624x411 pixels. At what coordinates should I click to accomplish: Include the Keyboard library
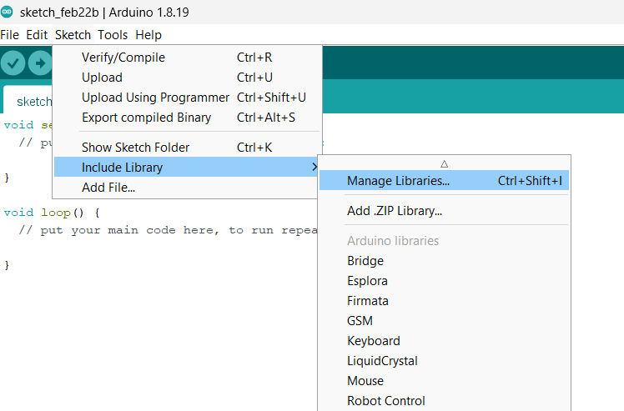point(374,341)
